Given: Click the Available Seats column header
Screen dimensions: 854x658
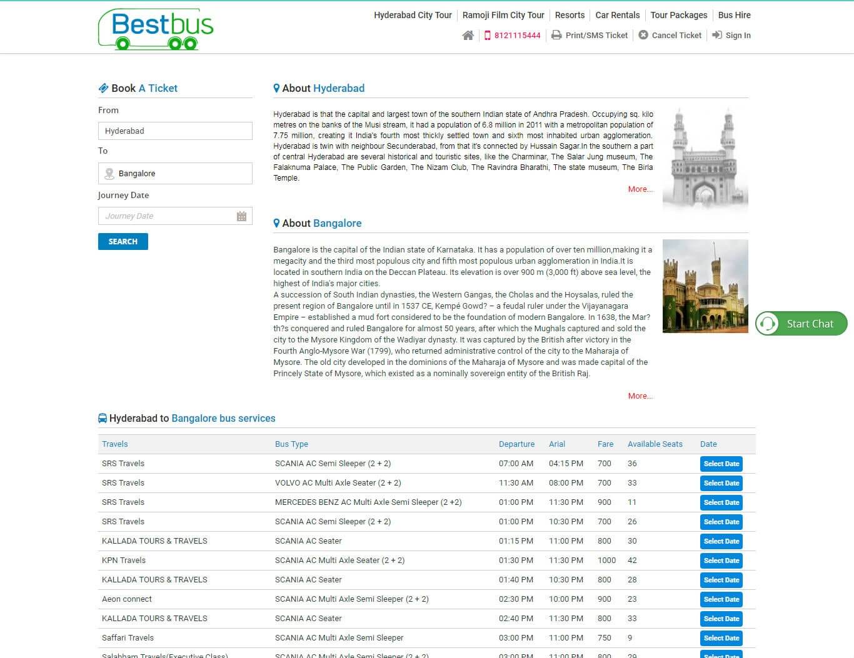Looking at the screenshot, I should pos(655,444).
